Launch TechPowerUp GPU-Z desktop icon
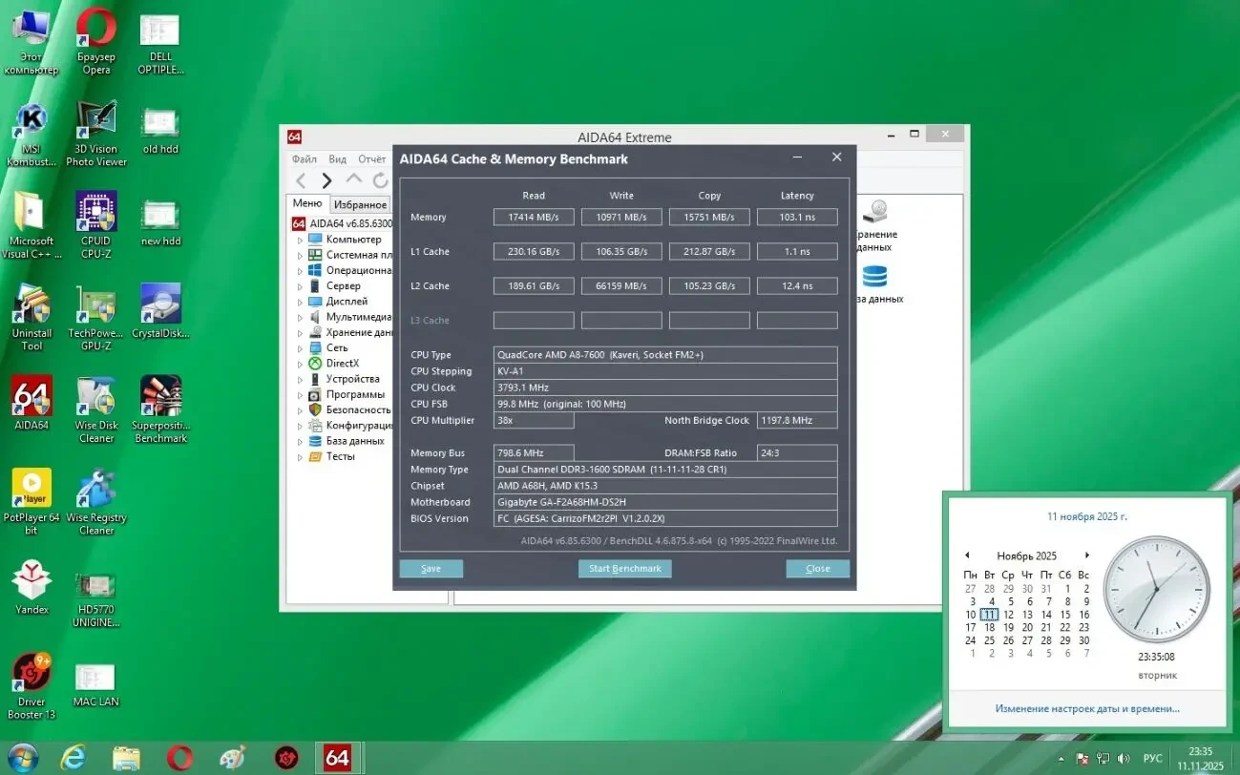Screen dimensions: 1240x775 point(95,304)
